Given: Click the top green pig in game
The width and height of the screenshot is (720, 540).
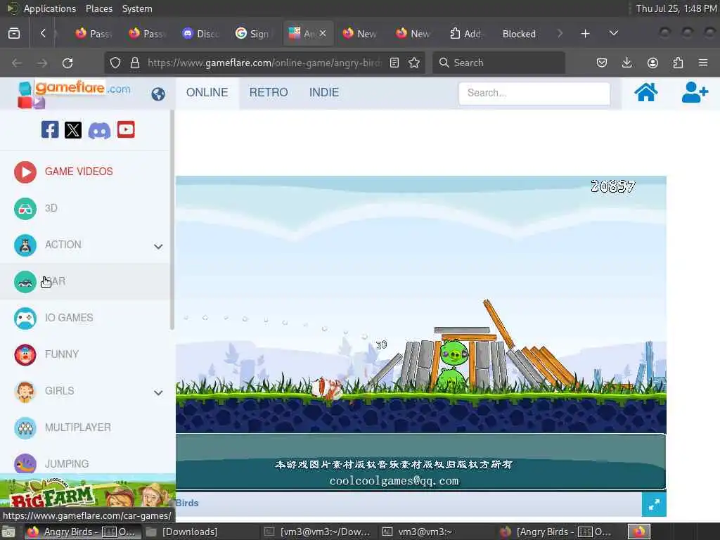Looking at the screenshot, I should pos(454,353).
